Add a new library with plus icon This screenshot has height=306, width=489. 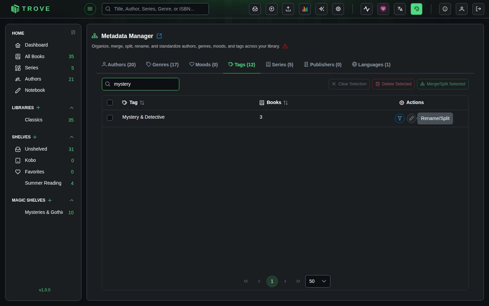pos(38,108)
